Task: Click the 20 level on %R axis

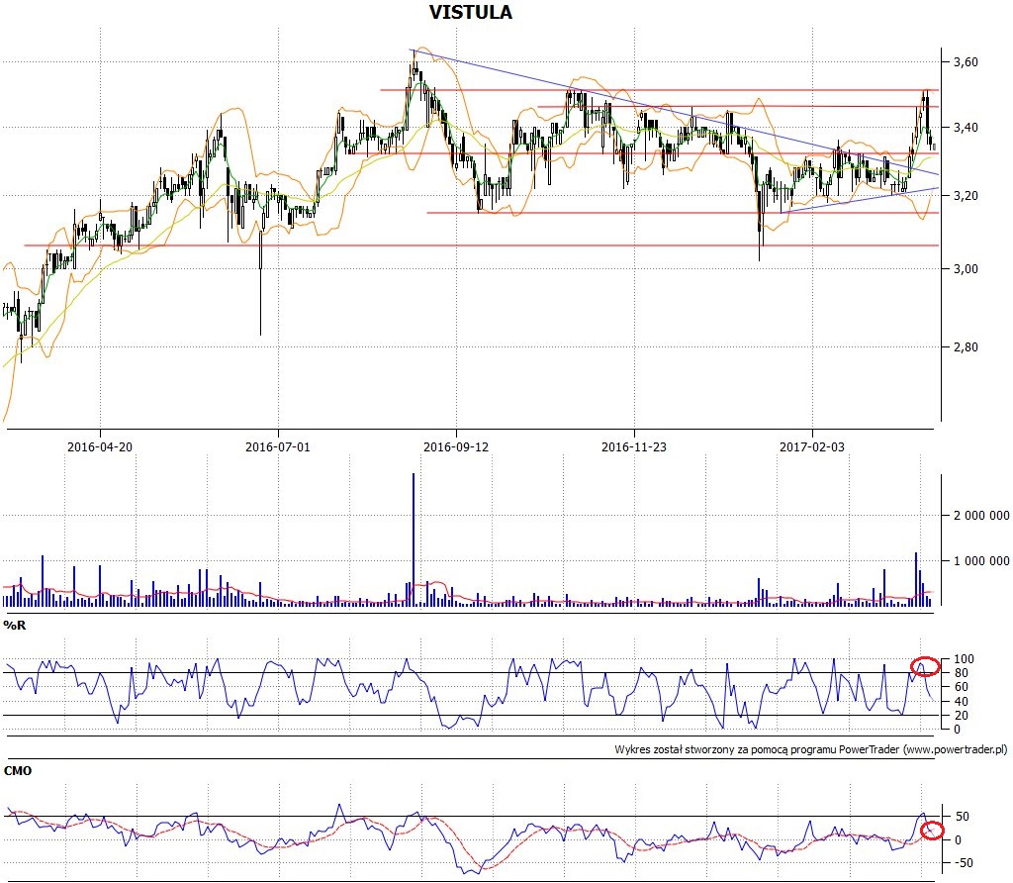Action: coord(962,715)
